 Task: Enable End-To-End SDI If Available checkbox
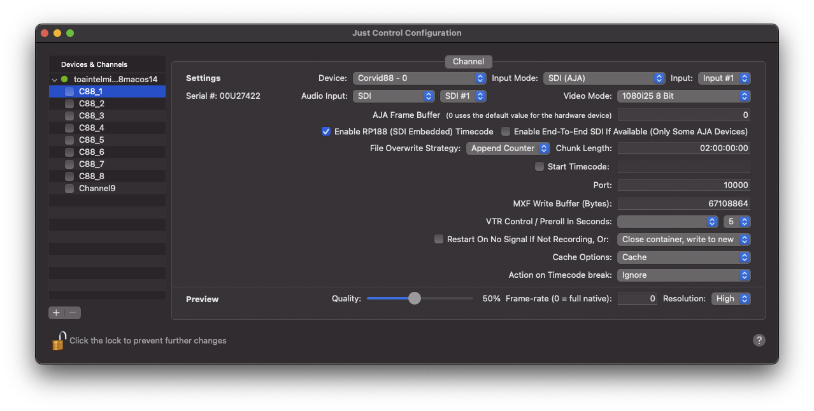click(x=506, y=132)
